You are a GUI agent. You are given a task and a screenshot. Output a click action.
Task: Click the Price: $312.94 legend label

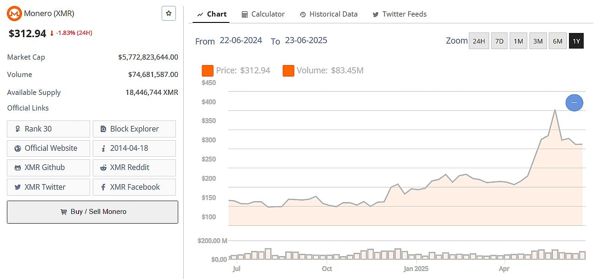[243, 71]
